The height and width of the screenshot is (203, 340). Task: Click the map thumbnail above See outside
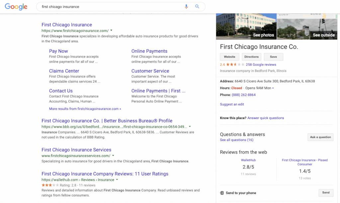click(x=307, y=16)
